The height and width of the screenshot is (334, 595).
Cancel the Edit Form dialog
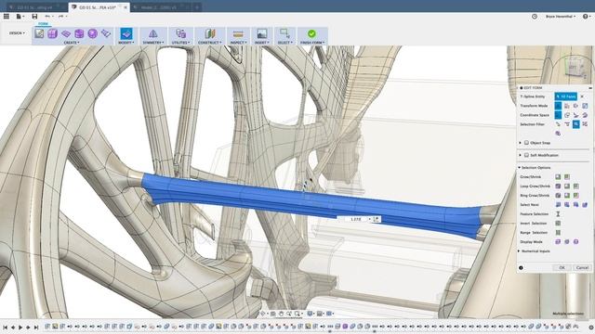[582, 268]
